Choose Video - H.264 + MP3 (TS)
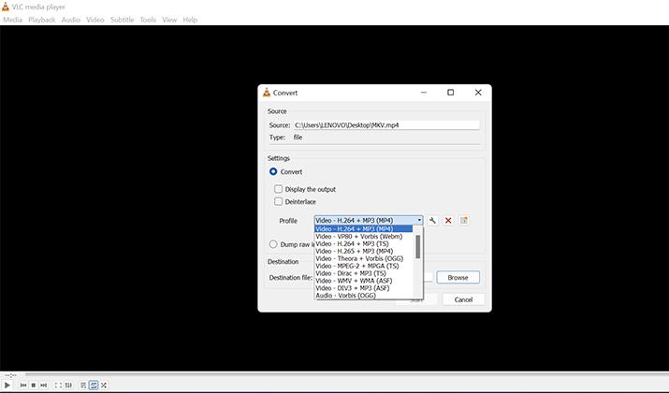 [x=364, y=243]
